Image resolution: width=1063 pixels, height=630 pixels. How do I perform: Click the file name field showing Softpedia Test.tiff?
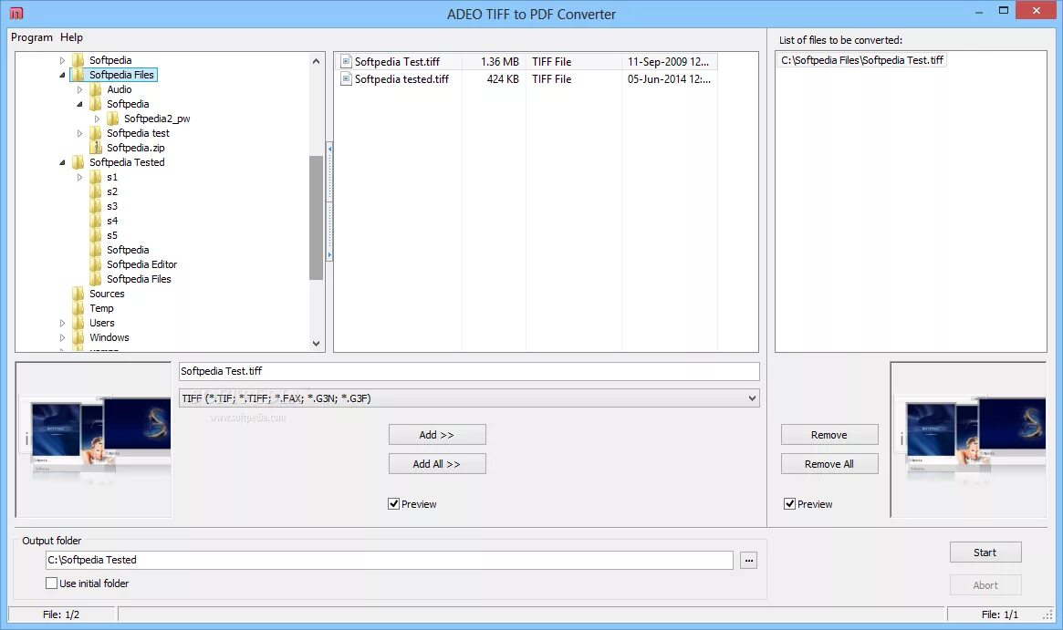pyautogui.click(x=469, y=371)
